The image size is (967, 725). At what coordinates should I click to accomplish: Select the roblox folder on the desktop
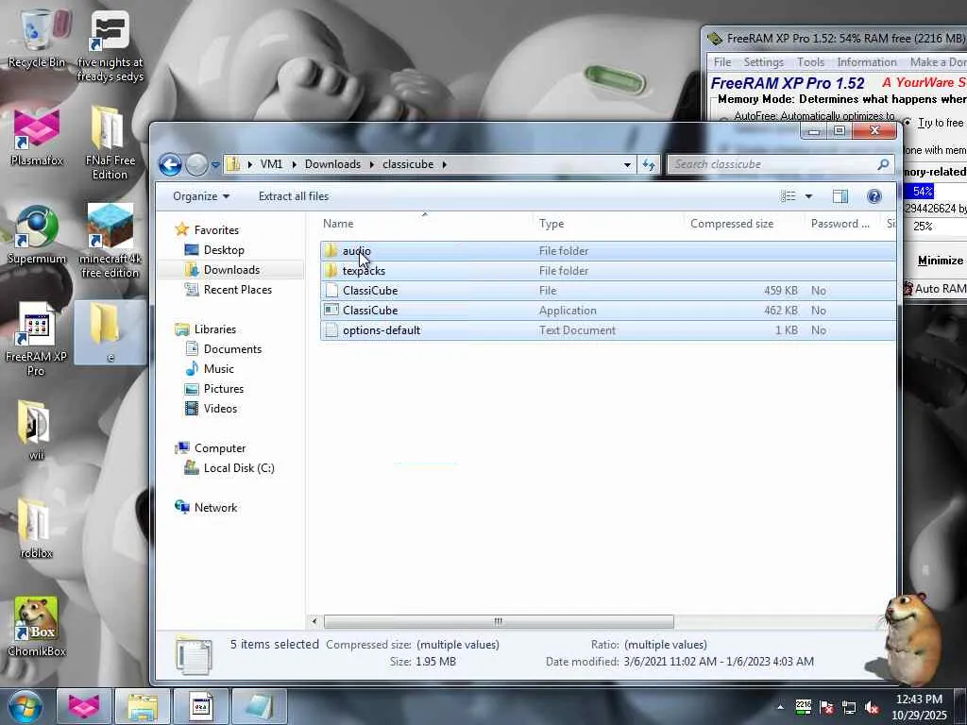(37, 529)
